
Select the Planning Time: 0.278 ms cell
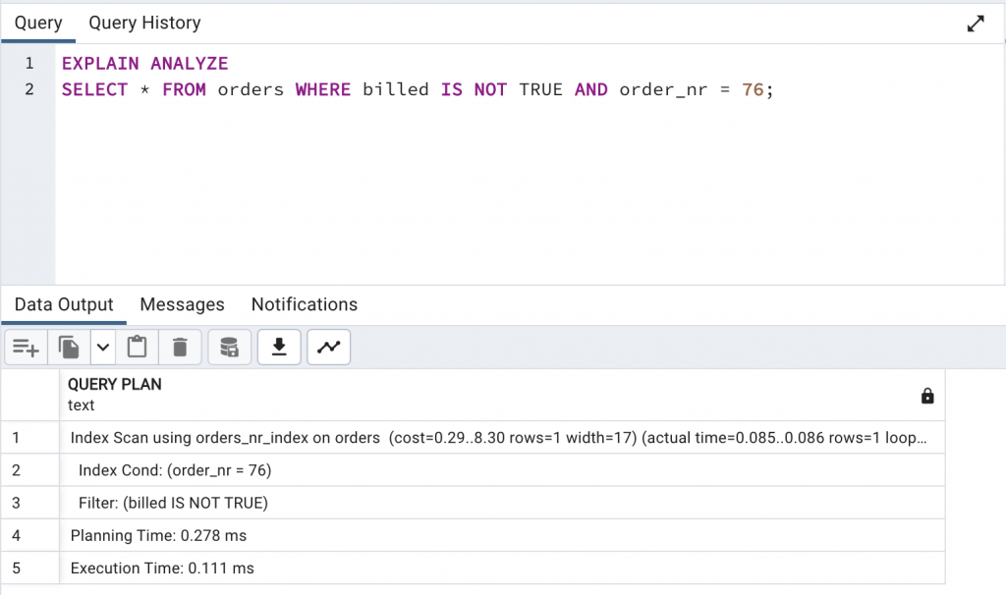[502, 535]
